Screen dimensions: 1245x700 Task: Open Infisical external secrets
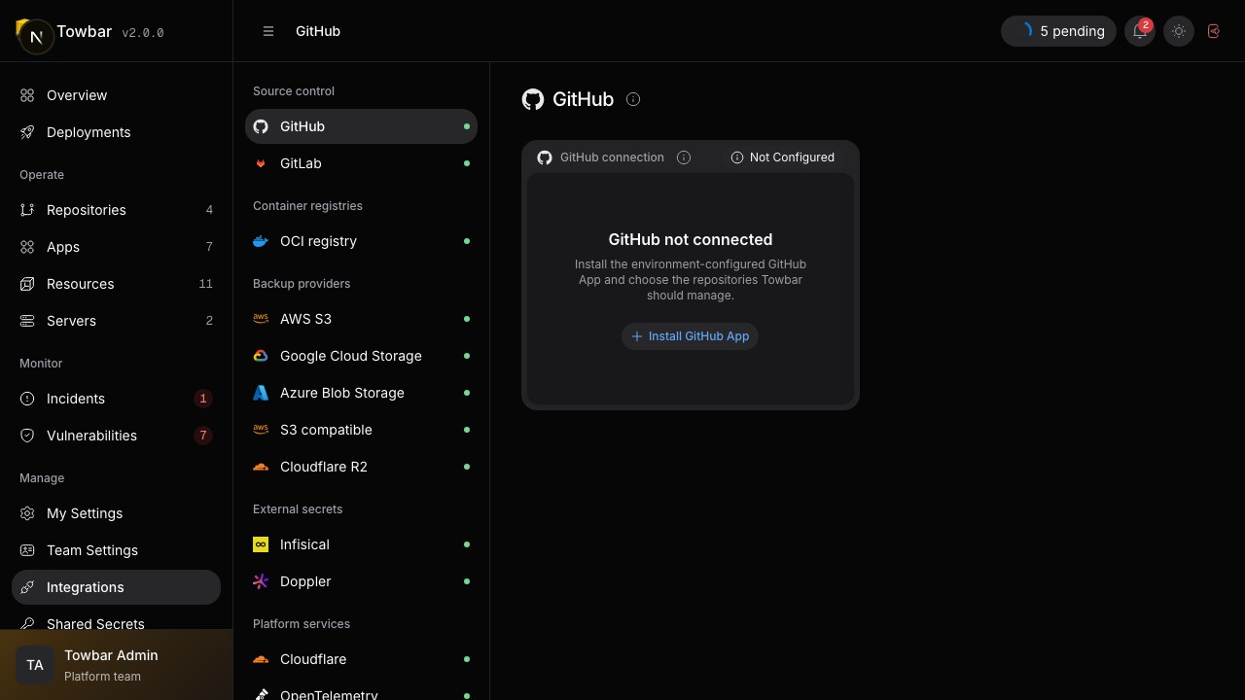coord(361,544)
